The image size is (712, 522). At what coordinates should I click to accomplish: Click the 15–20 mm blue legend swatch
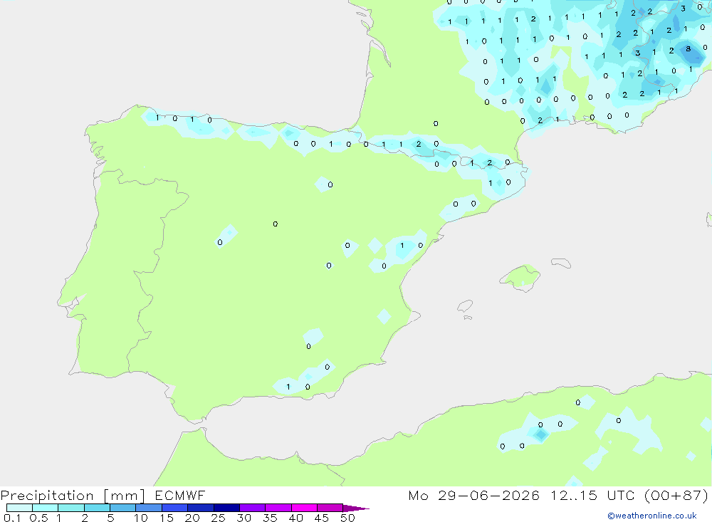175,508
